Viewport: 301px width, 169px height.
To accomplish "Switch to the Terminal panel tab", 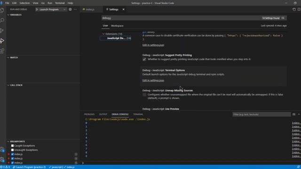I will tap(138, 115).
